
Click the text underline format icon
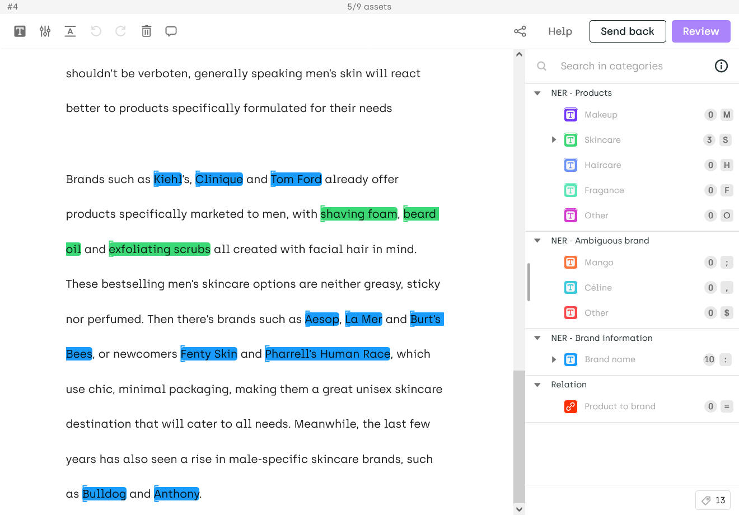[70, 31]
